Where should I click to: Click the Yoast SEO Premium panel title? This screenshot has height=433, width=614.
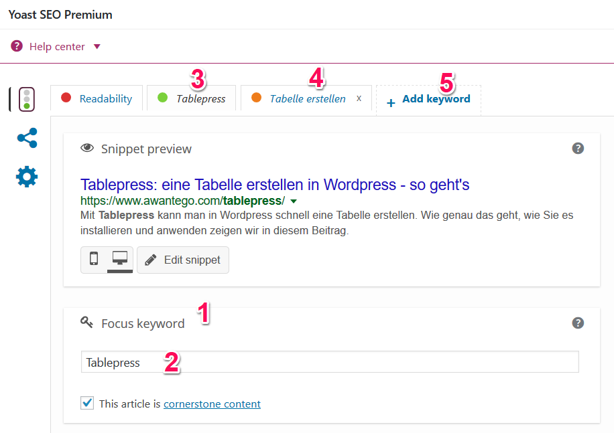click(x=60, y=15)
